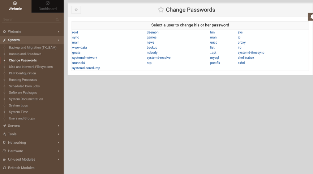This screenshot has height=174, width=313.
Task: Select the shellinabox user link
Action: [246, 58]
